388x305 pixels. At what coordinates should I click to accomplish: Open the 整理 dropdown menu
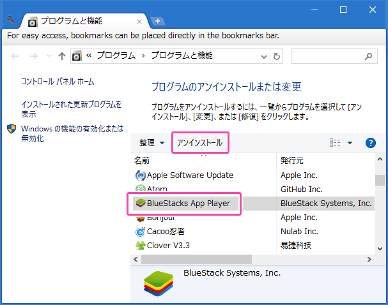click(x=151, y=143)
